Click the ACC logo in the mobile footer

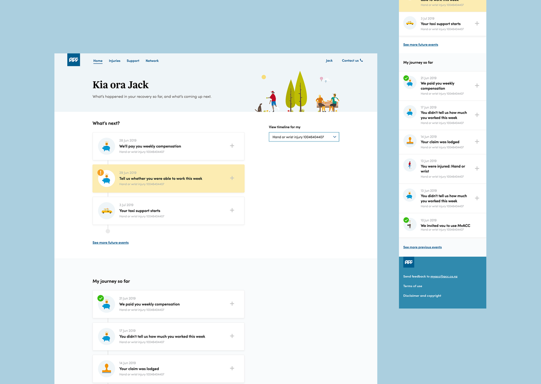(409, 262)
